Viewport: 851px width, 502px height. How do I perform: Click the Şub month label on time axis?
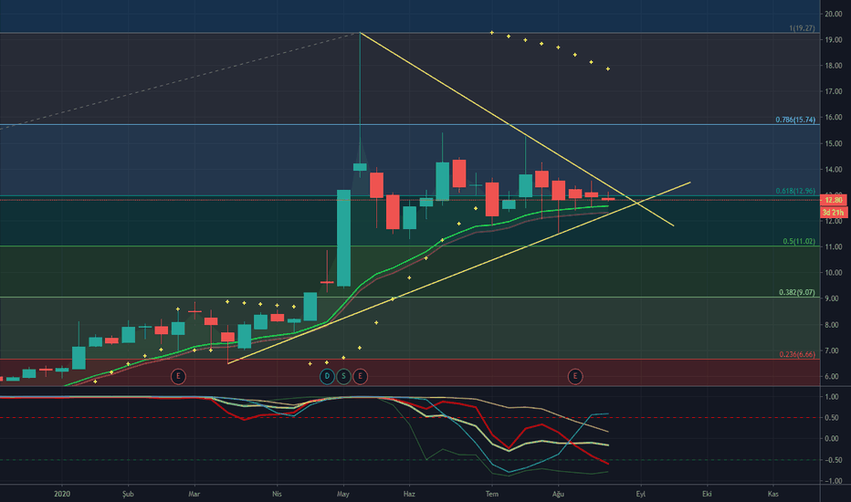(128, 494)
